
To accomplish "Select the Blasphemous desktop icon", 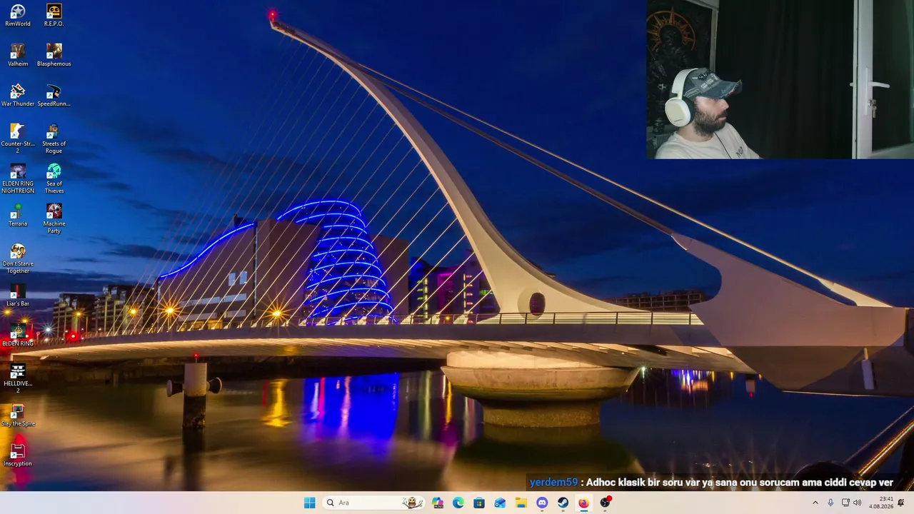I will (x=54, y=55).
